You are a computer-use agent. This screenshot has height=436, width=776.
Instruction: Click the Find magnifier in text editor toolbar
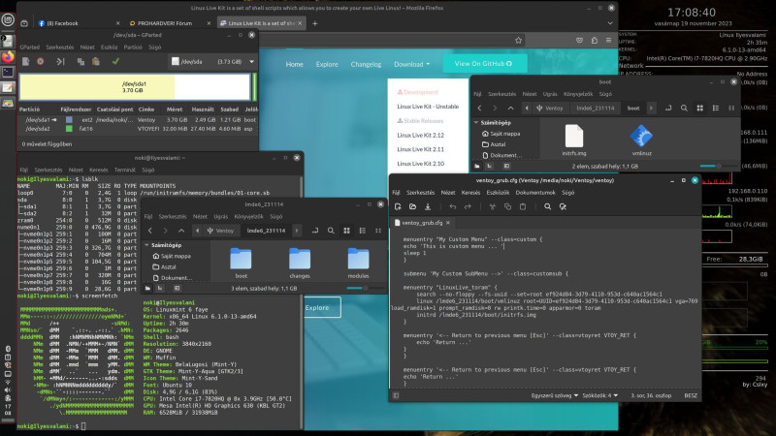[x=547, y=206]
